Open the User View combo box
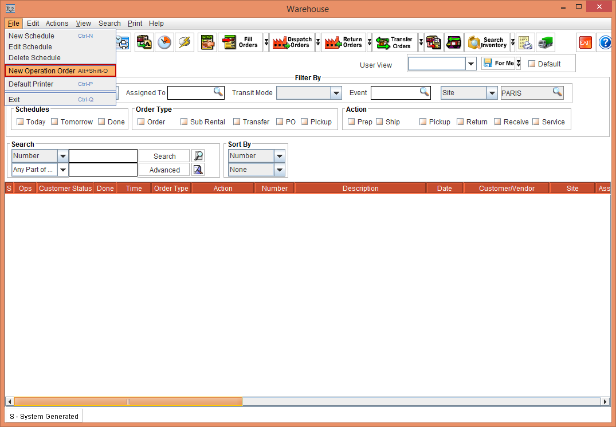This screenshot has height=427, width=616. (470, 64)
